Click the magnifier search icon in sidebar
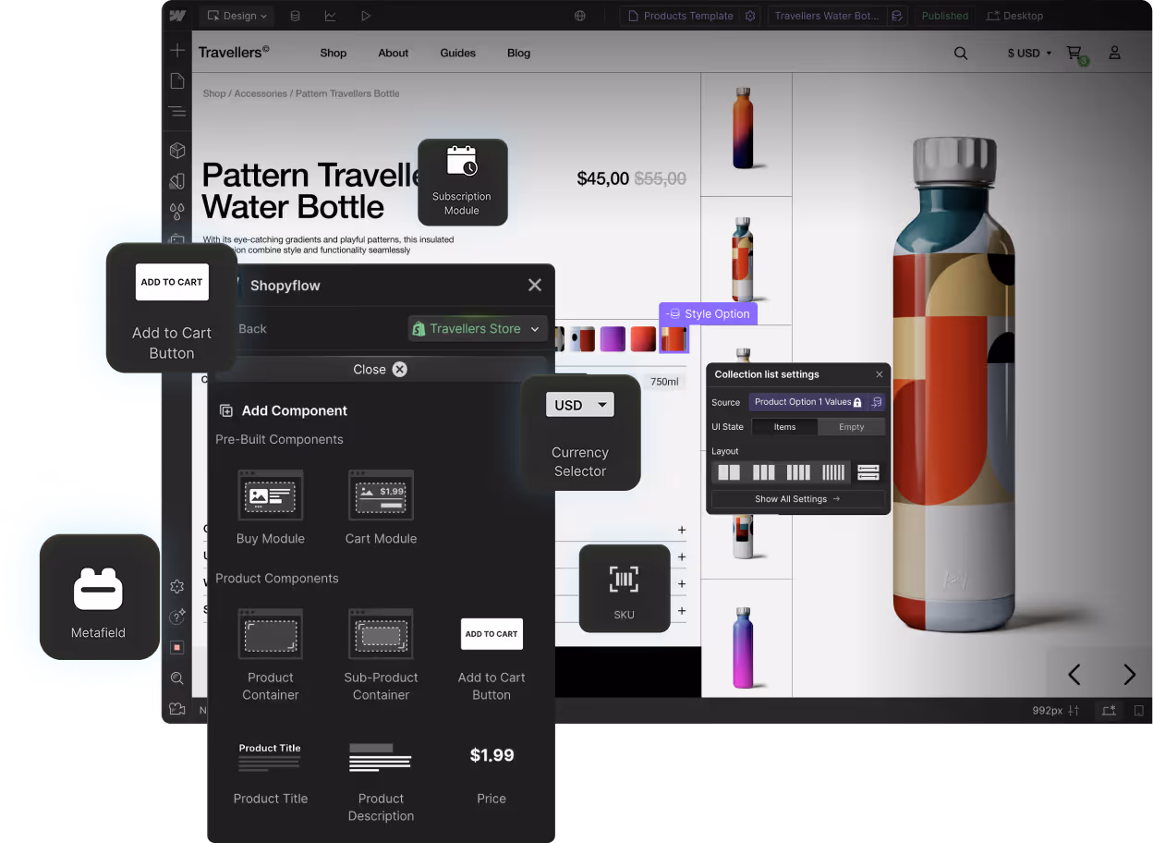The width and height of the screenshot is (1153, 843). pyautogui.click(x=177, y=678)
